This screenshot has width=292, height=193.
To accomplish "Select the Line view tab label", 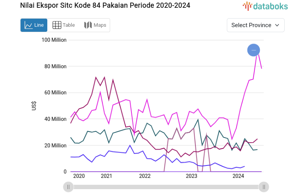I will [x=39, y=25].
